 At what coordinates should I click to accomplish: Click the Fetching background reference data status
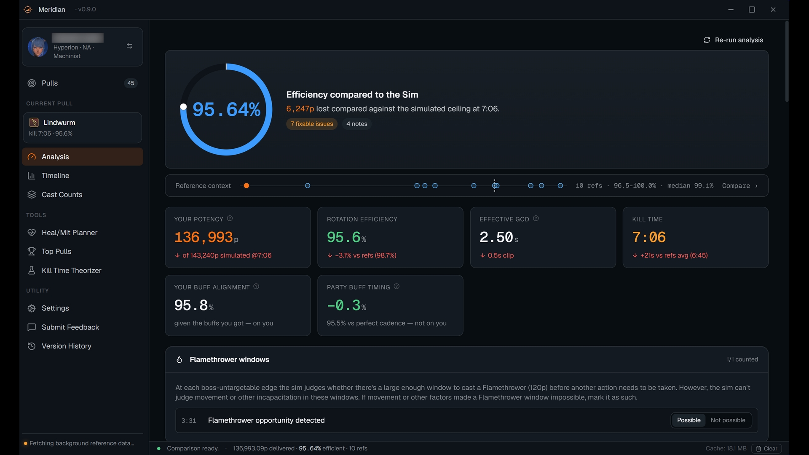(x=79, y=444)
